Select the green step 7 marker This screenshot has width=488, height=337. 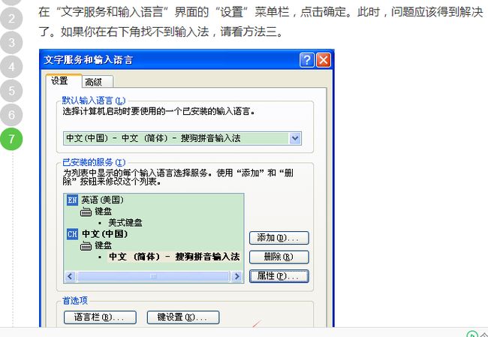11,139
